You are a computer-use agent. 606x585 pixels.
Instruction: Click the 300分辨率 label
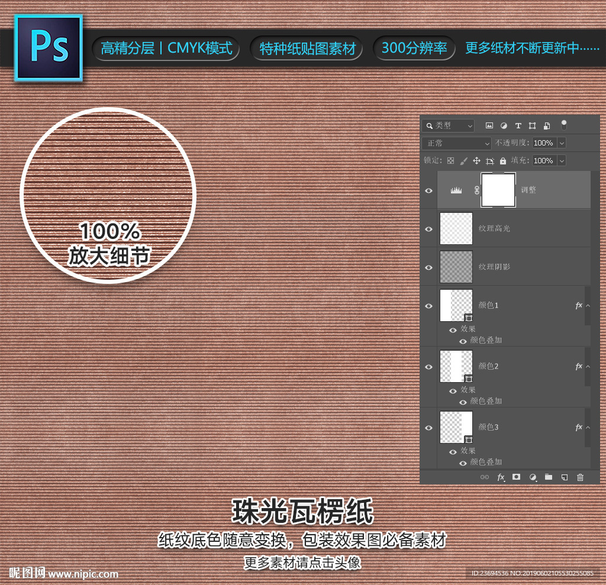click(x=414, y=48)
